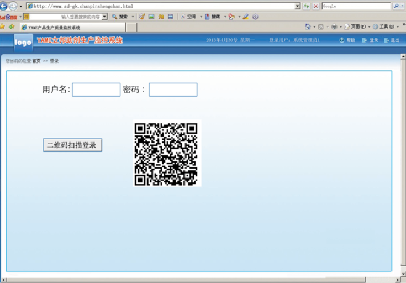Click the Baidu toolbar grid icon
The height and width of the screenshot is (283, 406).
(x=171, y=17)
